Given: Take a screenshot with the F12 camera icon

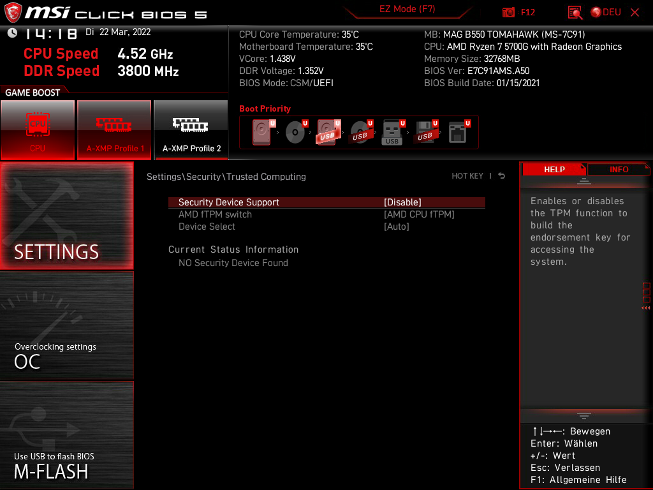Looking at the screenshot, I should (x=508, y=13).
